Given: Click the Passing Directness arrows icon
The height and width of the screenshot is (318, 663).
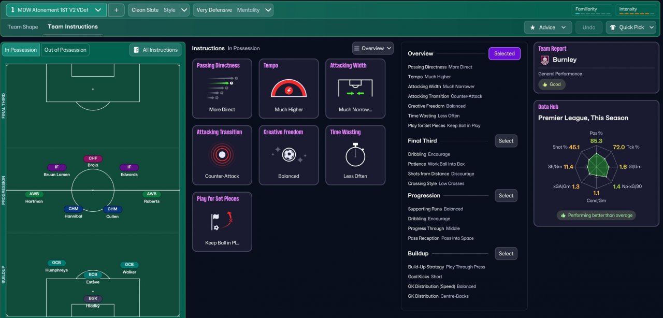Looking at the screenshot, I should pos(222,88).
